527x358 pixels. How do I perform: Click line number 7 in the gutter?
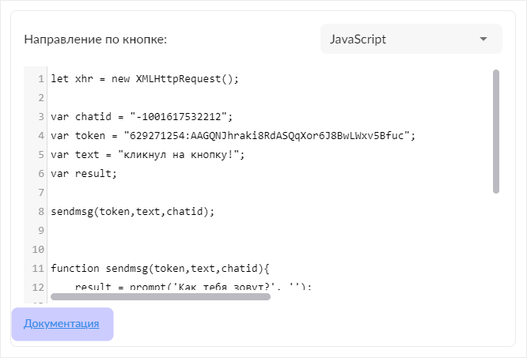click(40, 193)
